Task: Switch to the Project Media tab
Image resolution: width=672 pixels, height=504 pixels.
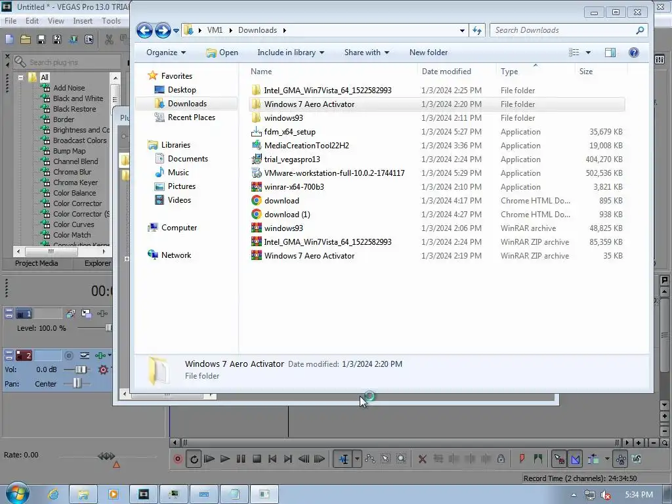Action: 37,263
